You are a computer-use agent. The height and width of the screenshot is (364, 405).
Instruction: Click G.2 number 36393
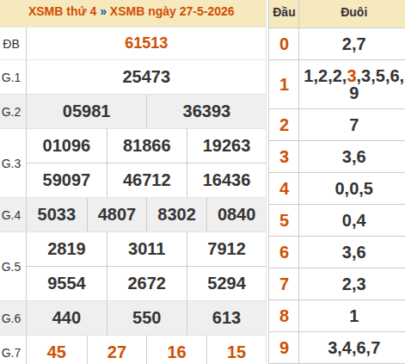[x=206, y=111]
